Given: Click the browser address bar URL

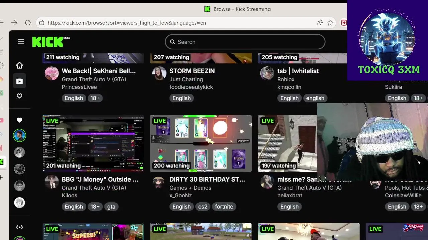Looking at the screenshot, I should point(127,23).
